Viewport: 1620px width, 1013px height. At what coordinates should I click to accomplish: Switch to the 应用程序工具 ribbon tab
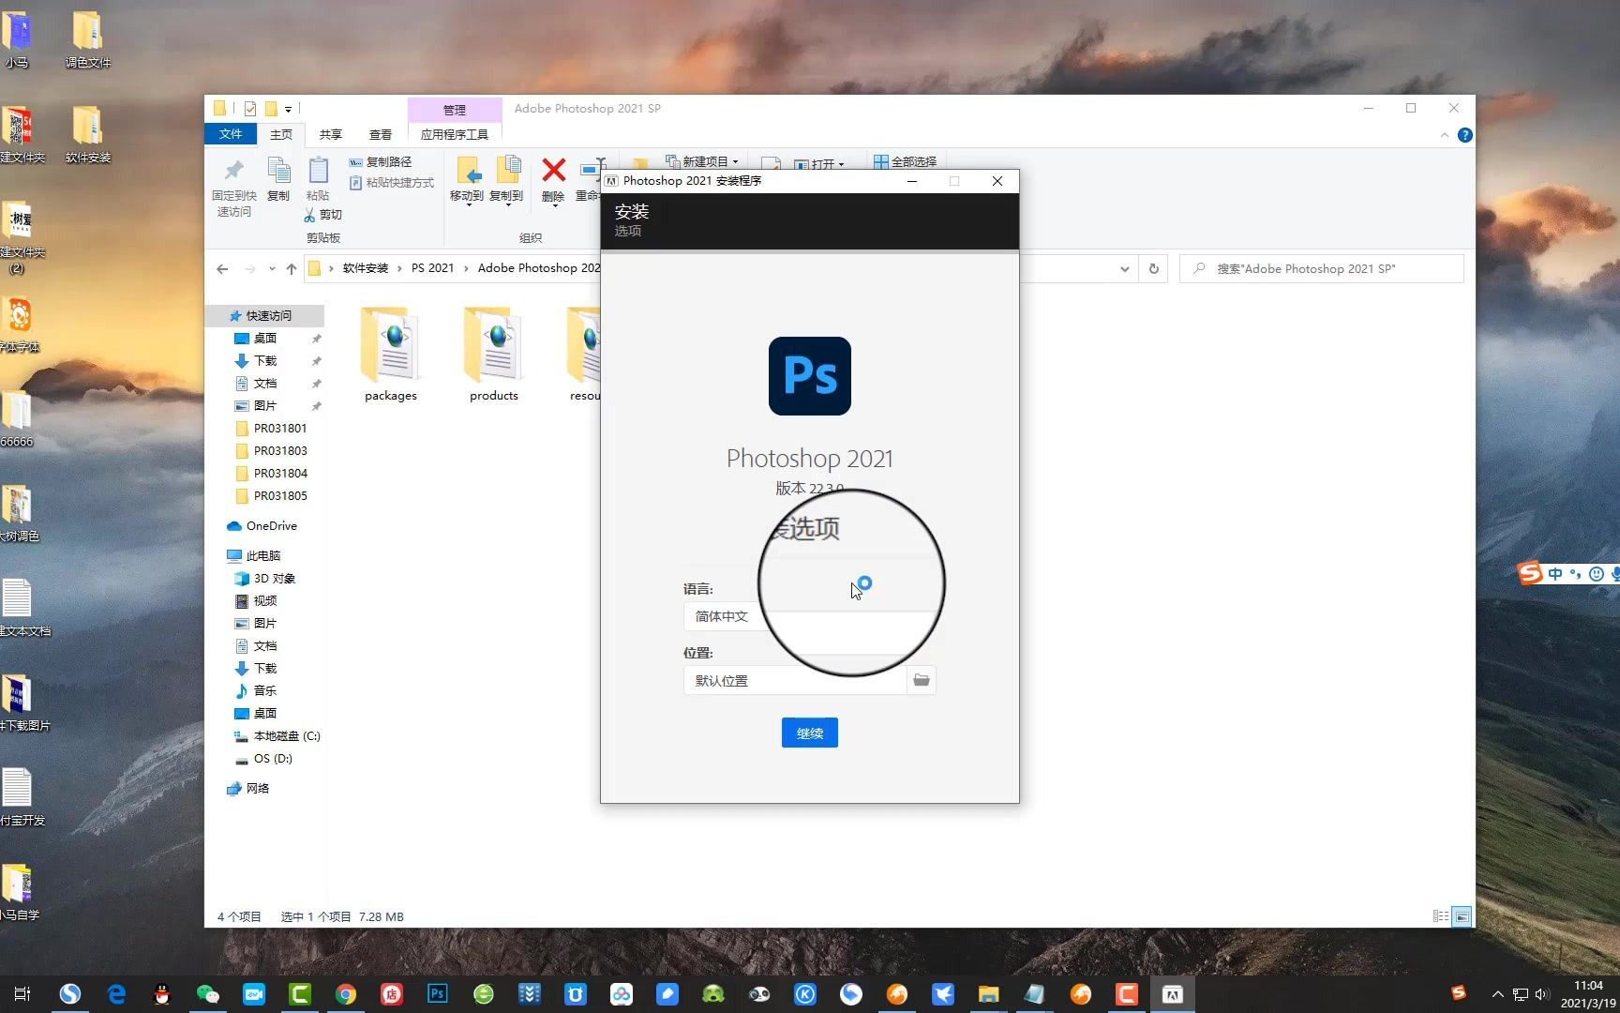tap(455, 134)
